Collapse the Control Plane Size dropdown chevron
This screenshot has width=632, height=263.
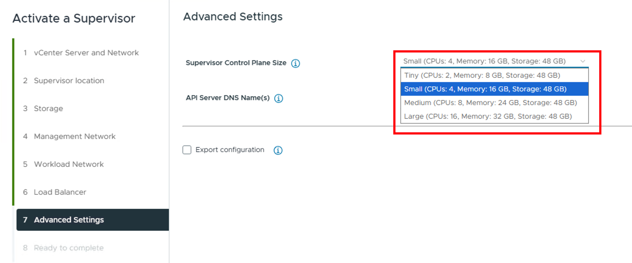(583, 61)
